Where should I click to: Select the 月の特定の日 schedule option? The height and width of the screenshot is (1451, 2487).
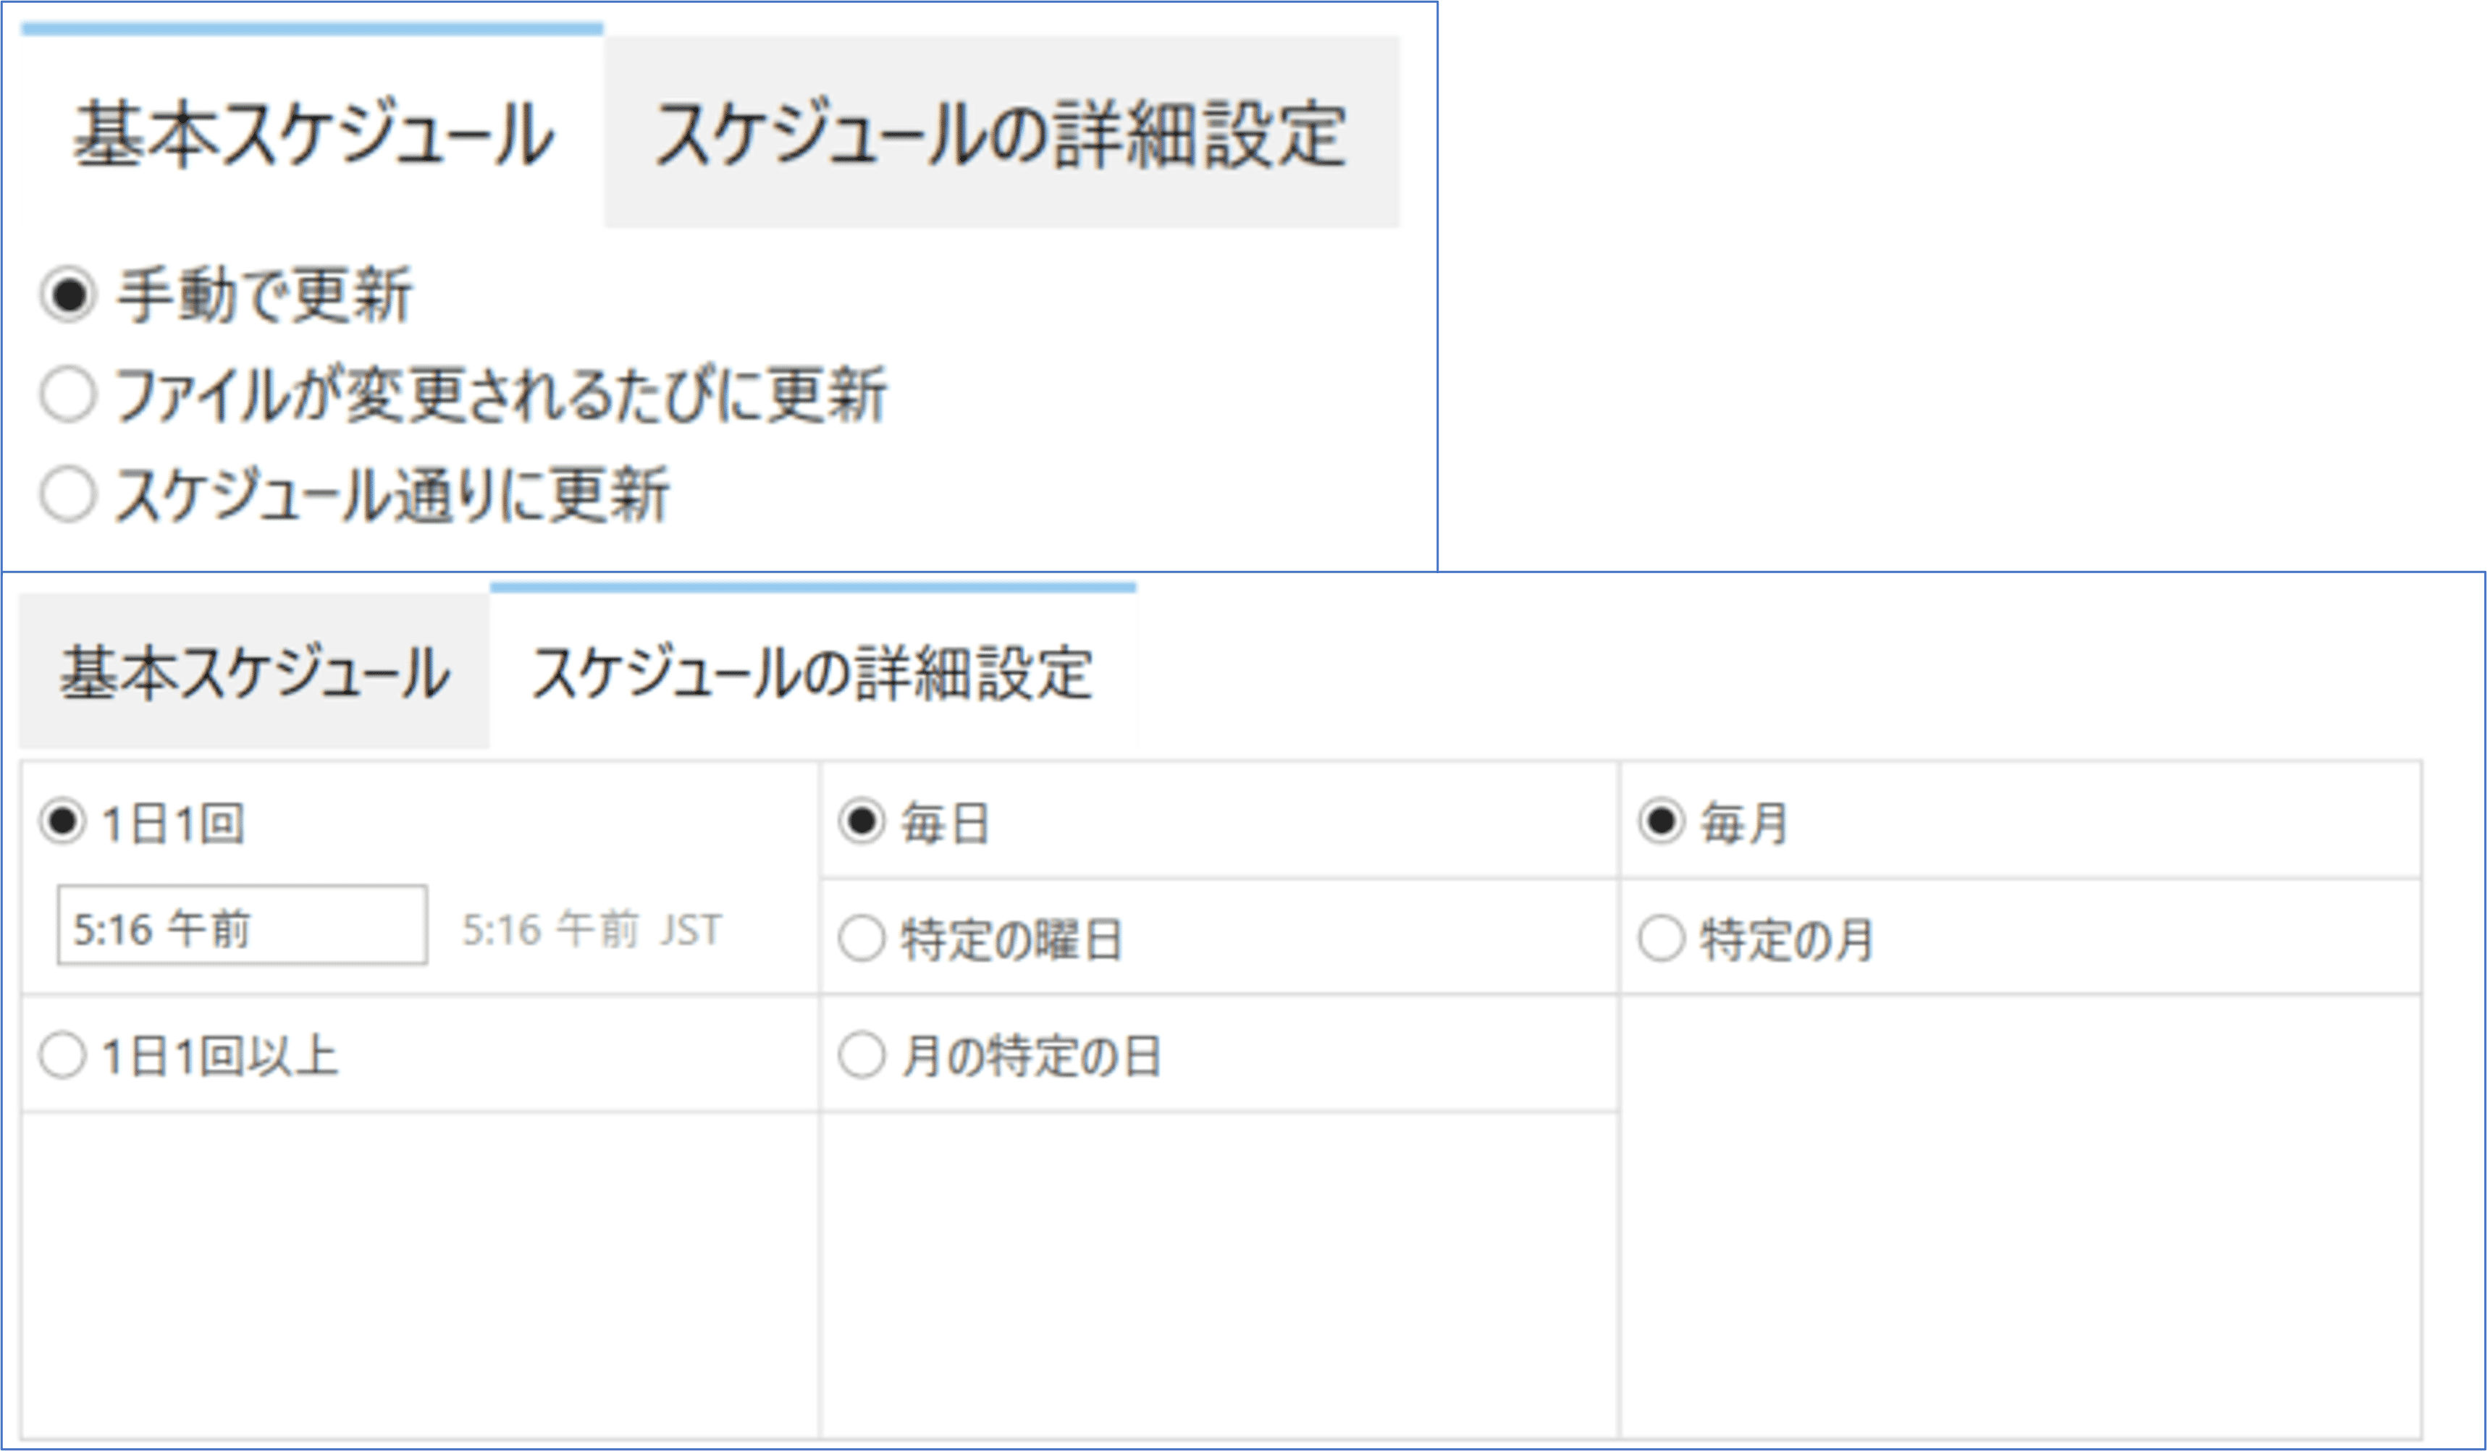click(862, 1055)
